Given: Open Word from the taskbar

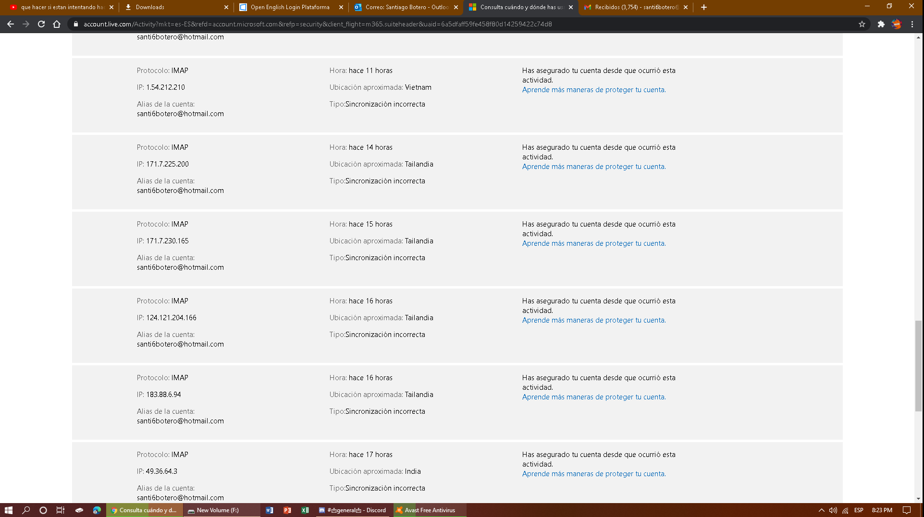Looking at the screenshot, I should click(x=270, y=510).
